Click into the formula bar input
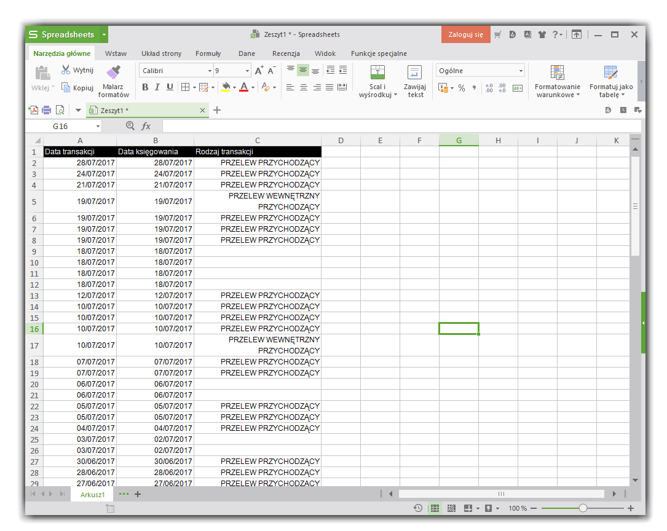The image size is (667, 531). click(401, 126)
